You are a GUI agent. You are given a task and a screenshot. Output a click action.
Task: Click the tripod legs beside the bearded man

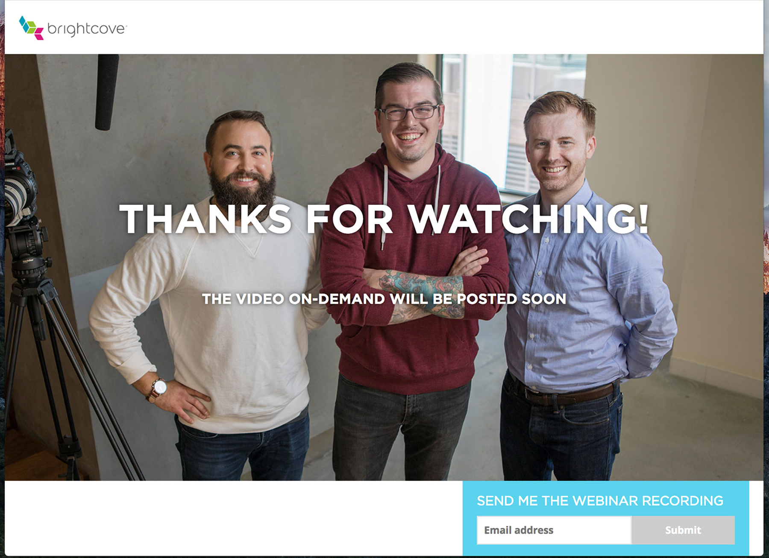point(64,376)
